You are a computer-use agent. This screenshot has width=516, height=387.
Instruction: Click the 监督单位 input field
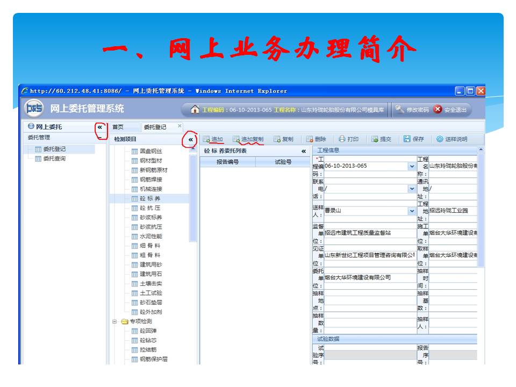pos(370,233)
